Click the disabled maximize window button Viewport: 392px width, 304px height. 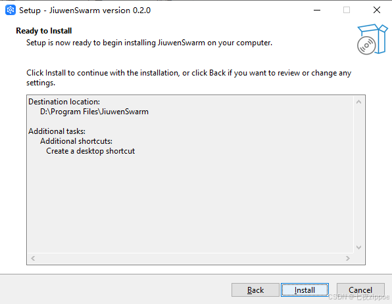[x=347, y=11]
